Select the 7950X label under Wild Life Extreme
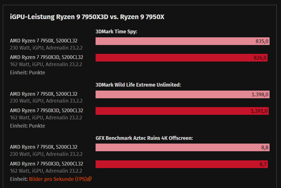Image resolution: width=281 pixels, height=188 pixels. click(44, 94)
